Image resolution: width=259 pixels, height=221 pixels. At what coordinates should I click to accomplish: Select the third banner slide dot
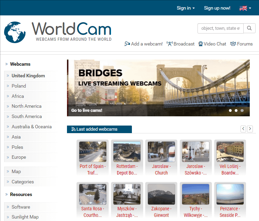[242, 110]
